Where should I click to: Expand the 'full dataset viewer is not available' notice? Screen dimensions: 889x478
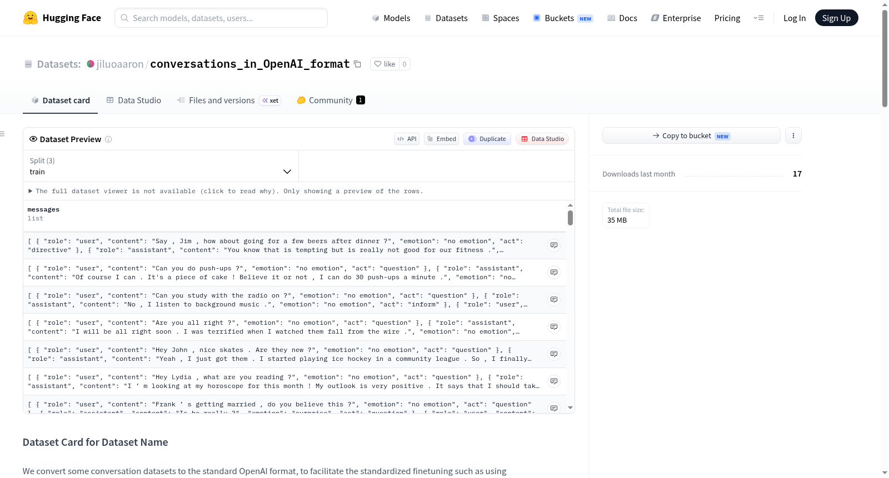pos(226,191)
